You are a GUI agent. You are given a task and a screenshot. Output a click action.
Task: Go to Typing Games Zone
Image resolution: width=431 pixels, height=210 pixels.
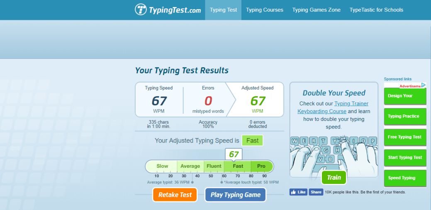[x=316, y=10]
